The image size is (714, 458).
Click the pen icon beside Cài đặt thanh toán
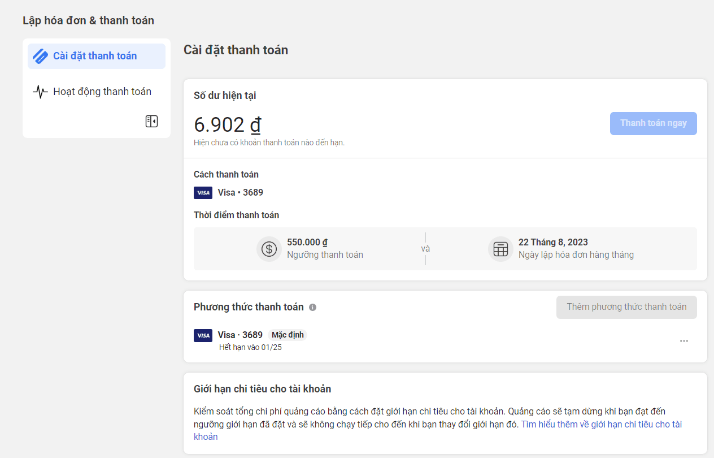pyautogui.click(x=40, y=56)
